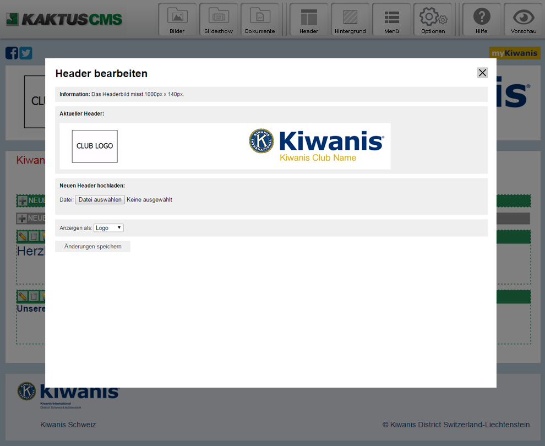Open the Hintergrund background settings
The image size is (545, 446).
(350, 20)
